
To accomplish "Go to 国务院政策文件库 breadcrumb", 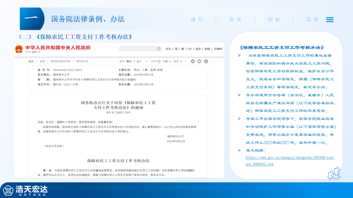I will tap(60, 61).
